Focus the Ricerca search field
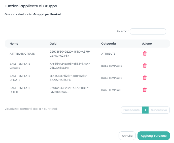Screen dimensions: 174x143 [148, 31]
